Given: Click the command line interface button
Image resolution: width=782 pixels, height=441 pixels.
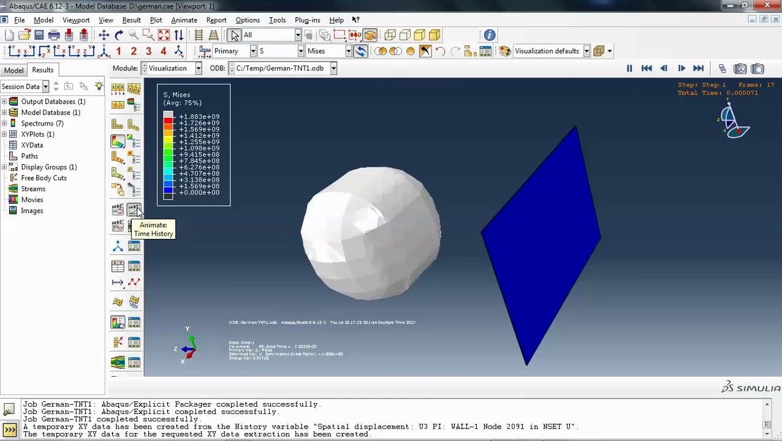Looking at the screenshot, I should pyautogui.click(x=9, y=430).
